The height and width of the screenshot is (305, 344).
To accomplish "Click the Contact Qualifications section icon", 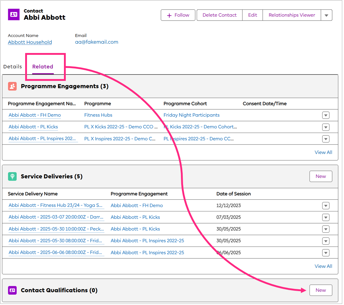I will pyautogui.click(x=12, y=290).
